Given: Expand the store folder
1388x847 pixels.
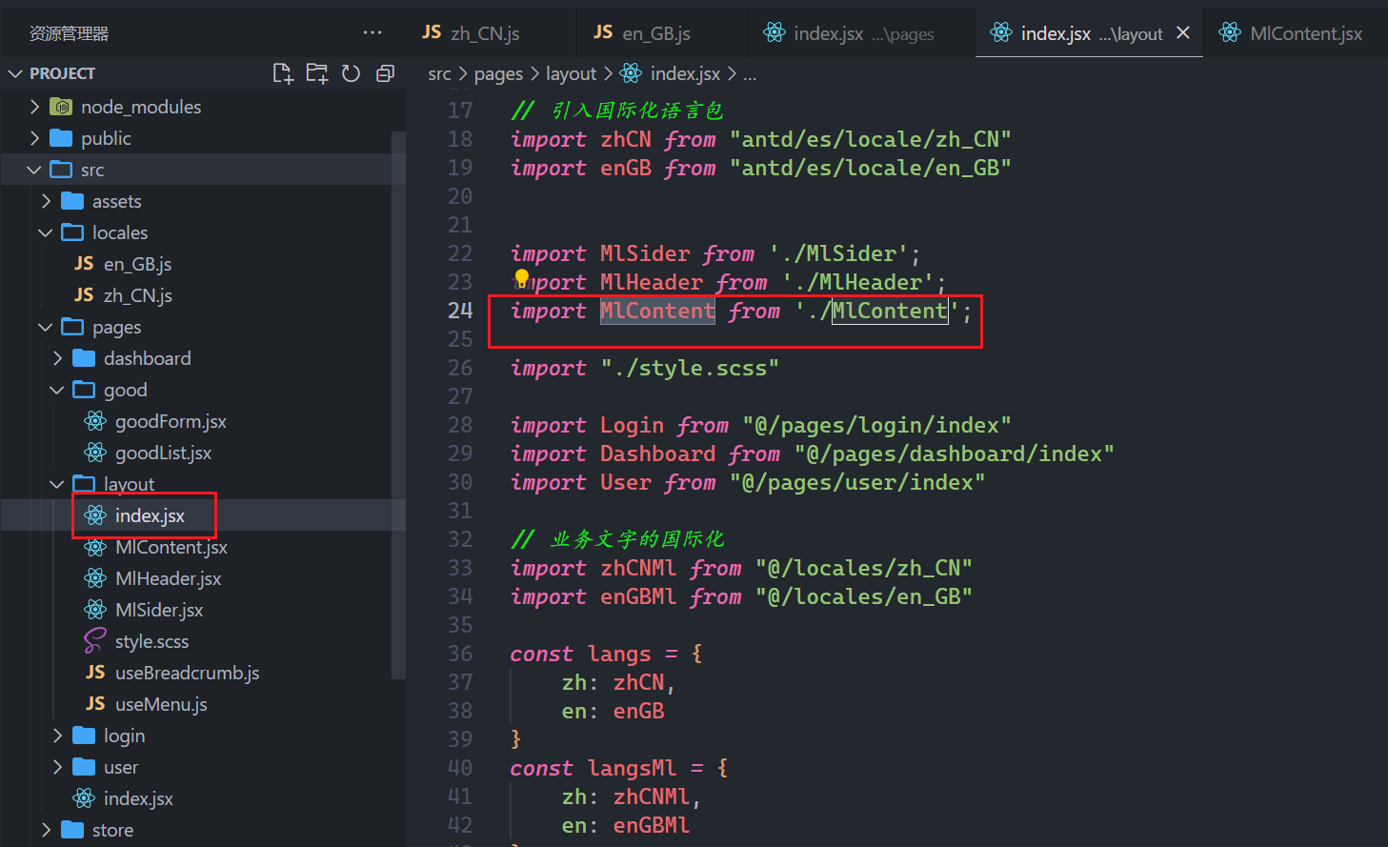Looking at the screenshot, I should [x=47, y=830].
